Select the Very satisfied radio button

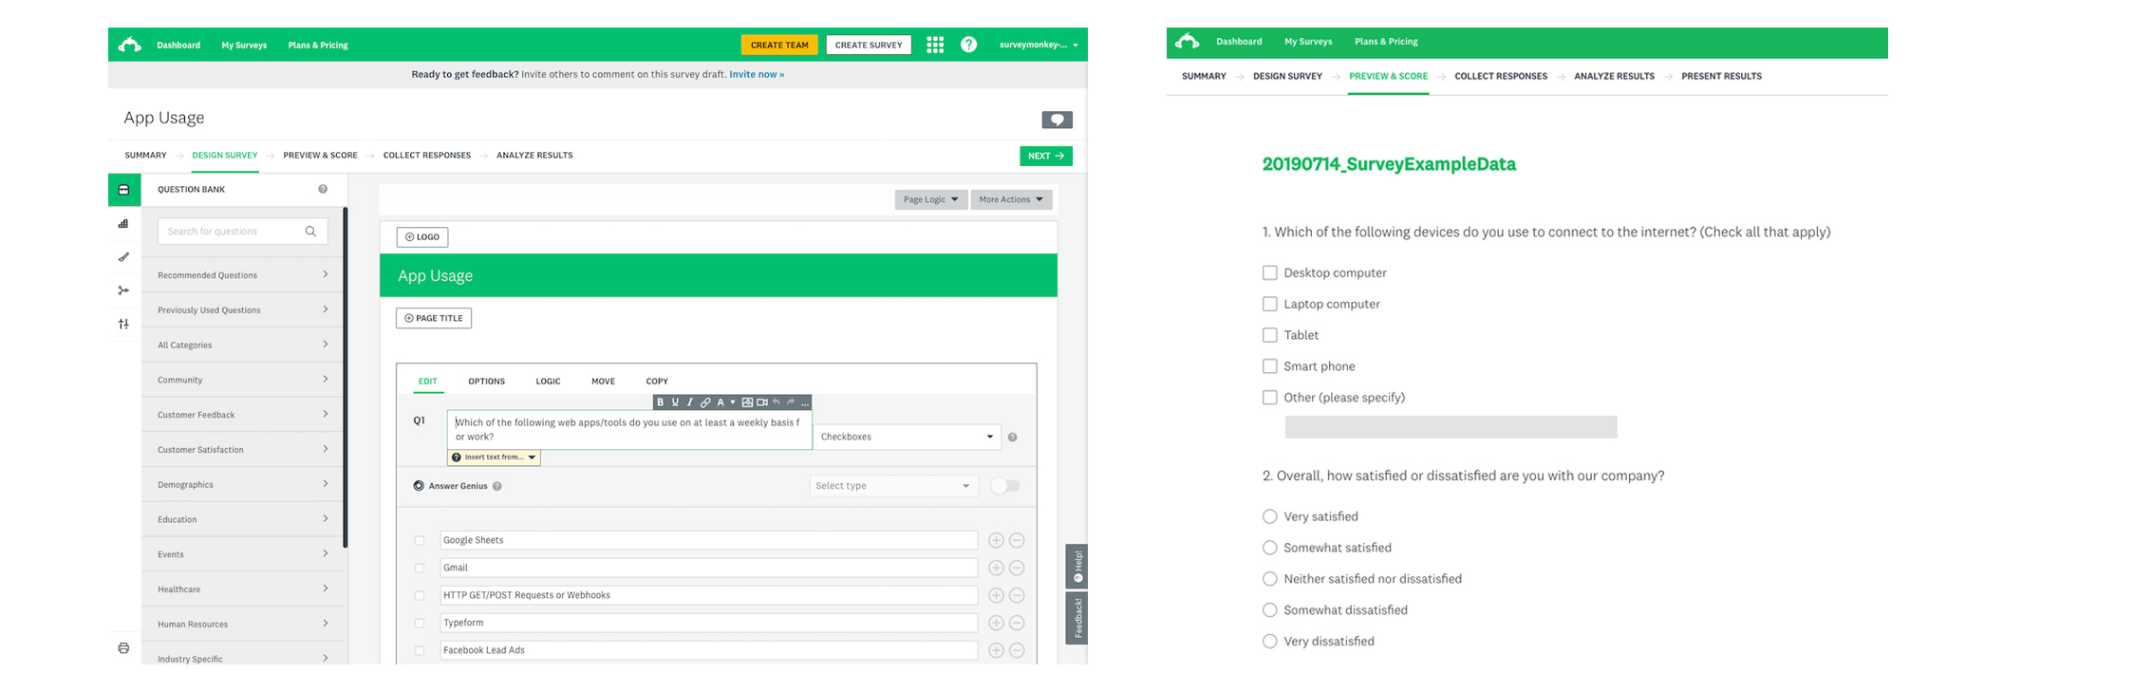point(1269,516)
